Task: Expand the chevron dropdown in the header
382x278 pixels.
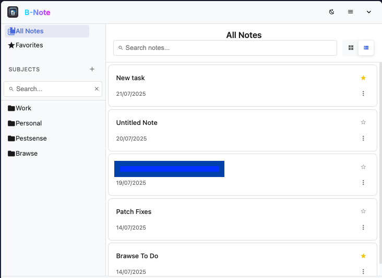Action: click(x=369, y=12)
